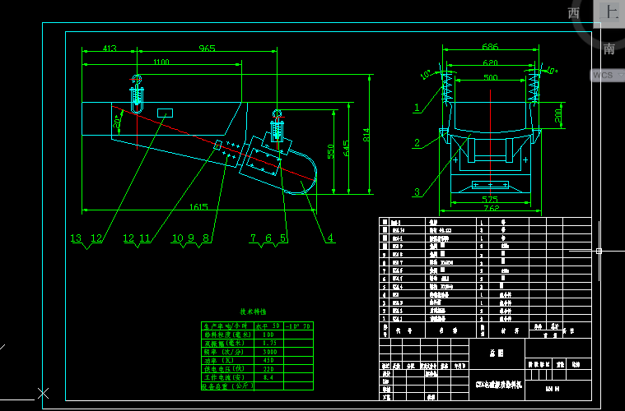
Task: Click part callout number 10
Action: click(x=177, y=238)
